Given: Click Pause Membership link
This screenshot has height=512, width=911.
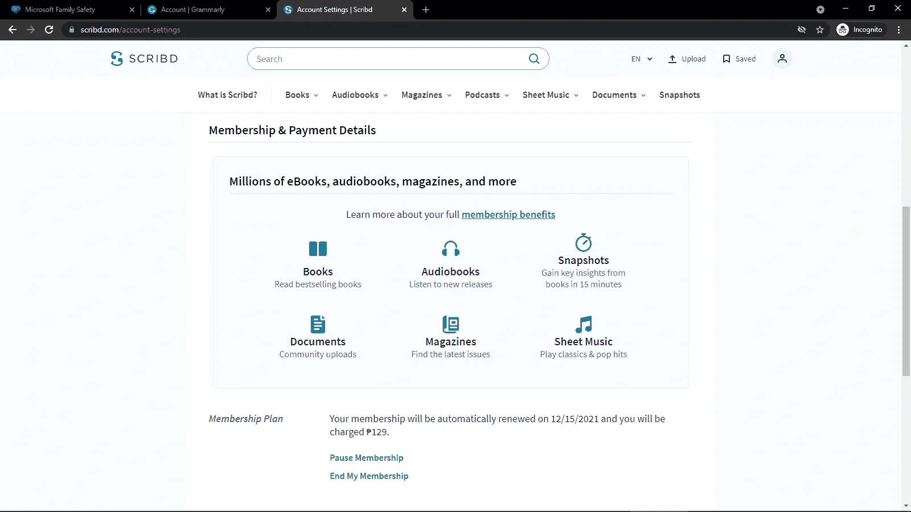Looking at the screenshot, I should coord(367,458).
